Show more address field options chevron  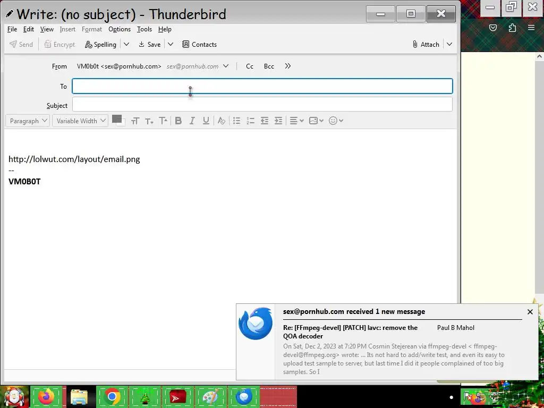[287, 66]
